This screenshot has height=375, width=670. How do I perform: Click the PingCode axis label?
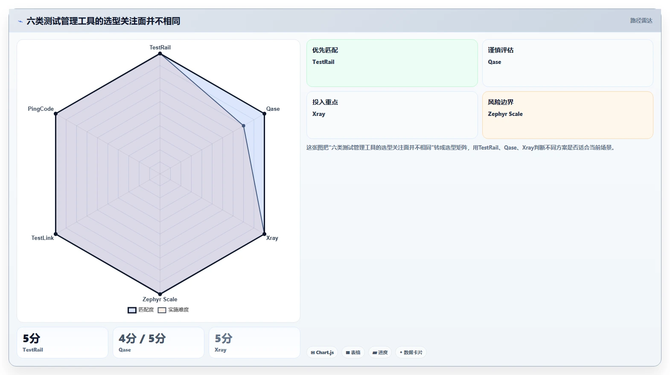pos(41,109)
